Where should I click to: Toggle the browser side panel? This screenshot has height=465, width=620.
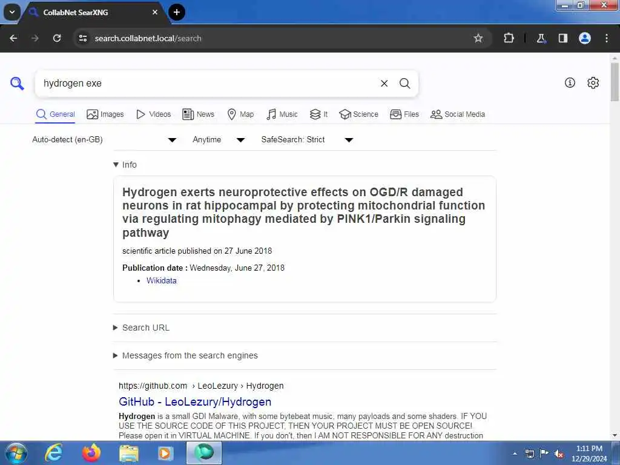(562, 38)
